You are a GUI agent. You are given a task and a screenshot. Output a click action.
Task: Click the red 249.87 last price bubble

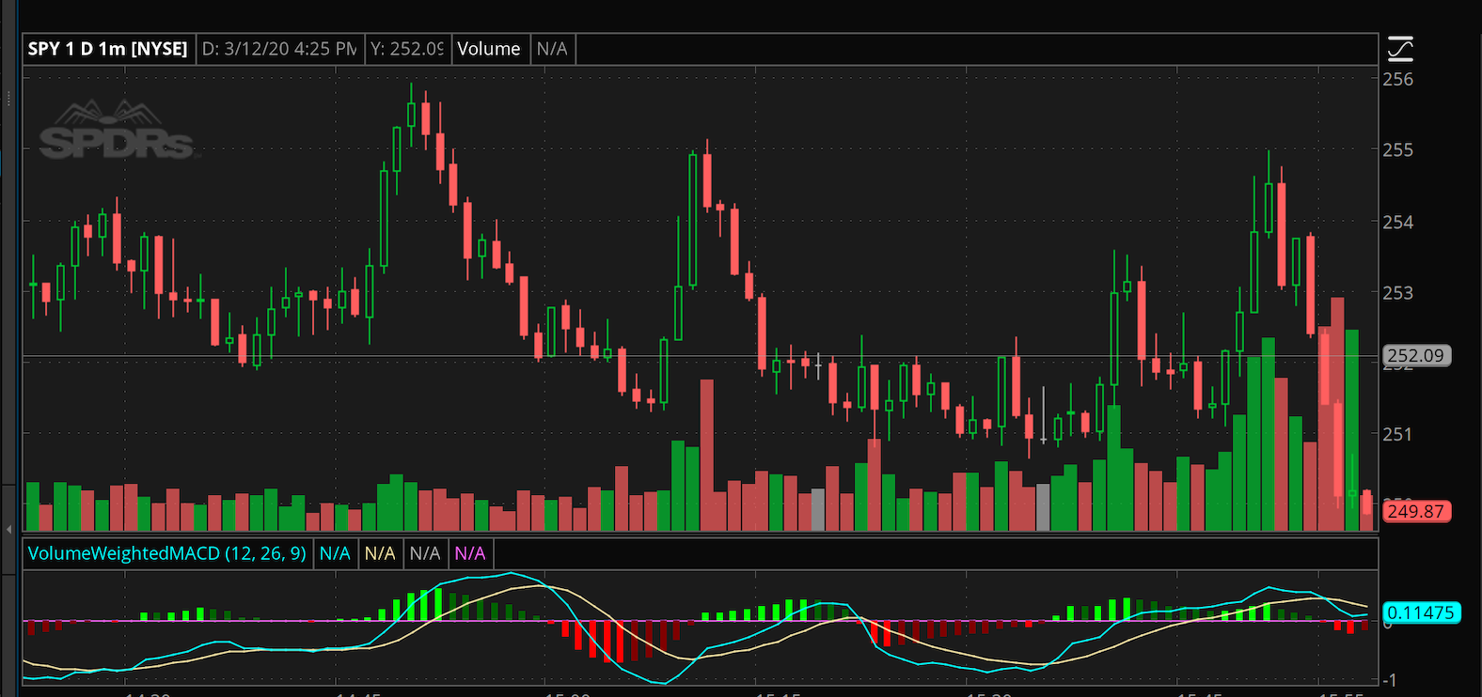click(1415, 512)
